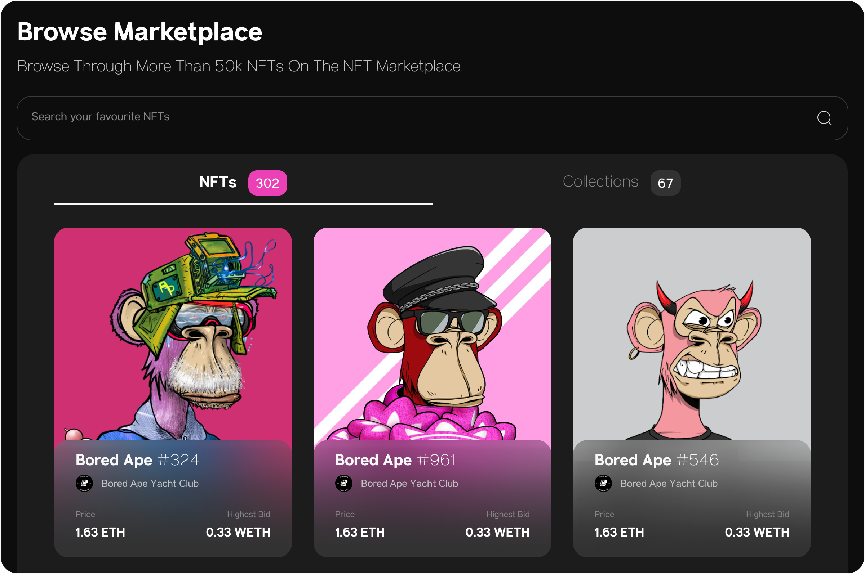865x574 pixels.
Task: Click the Bored Ape #324 title
Action: 137,460
